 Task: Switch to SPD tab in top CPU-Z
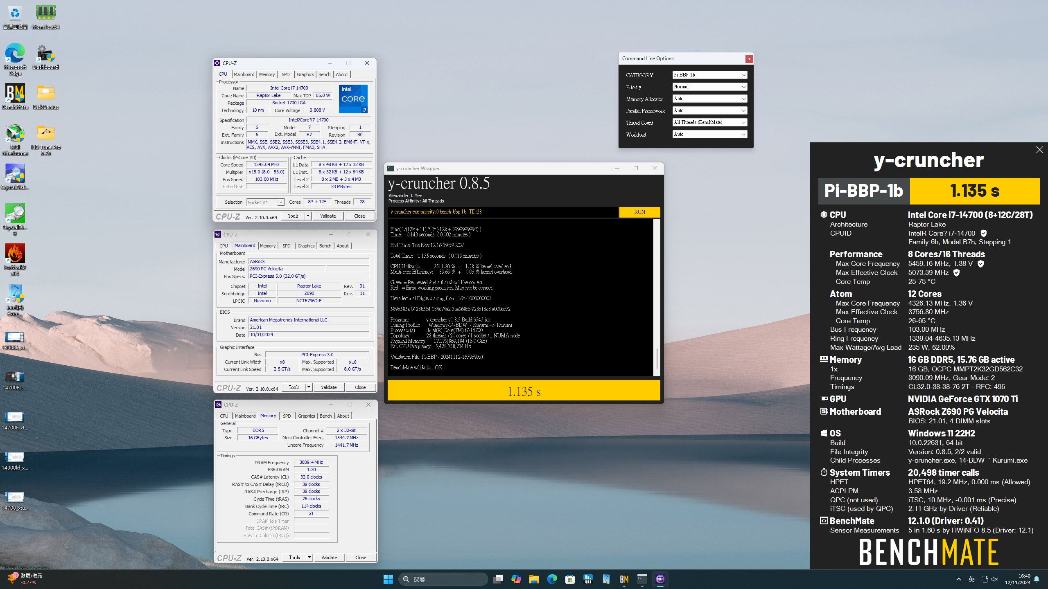[x=286, y=74]
